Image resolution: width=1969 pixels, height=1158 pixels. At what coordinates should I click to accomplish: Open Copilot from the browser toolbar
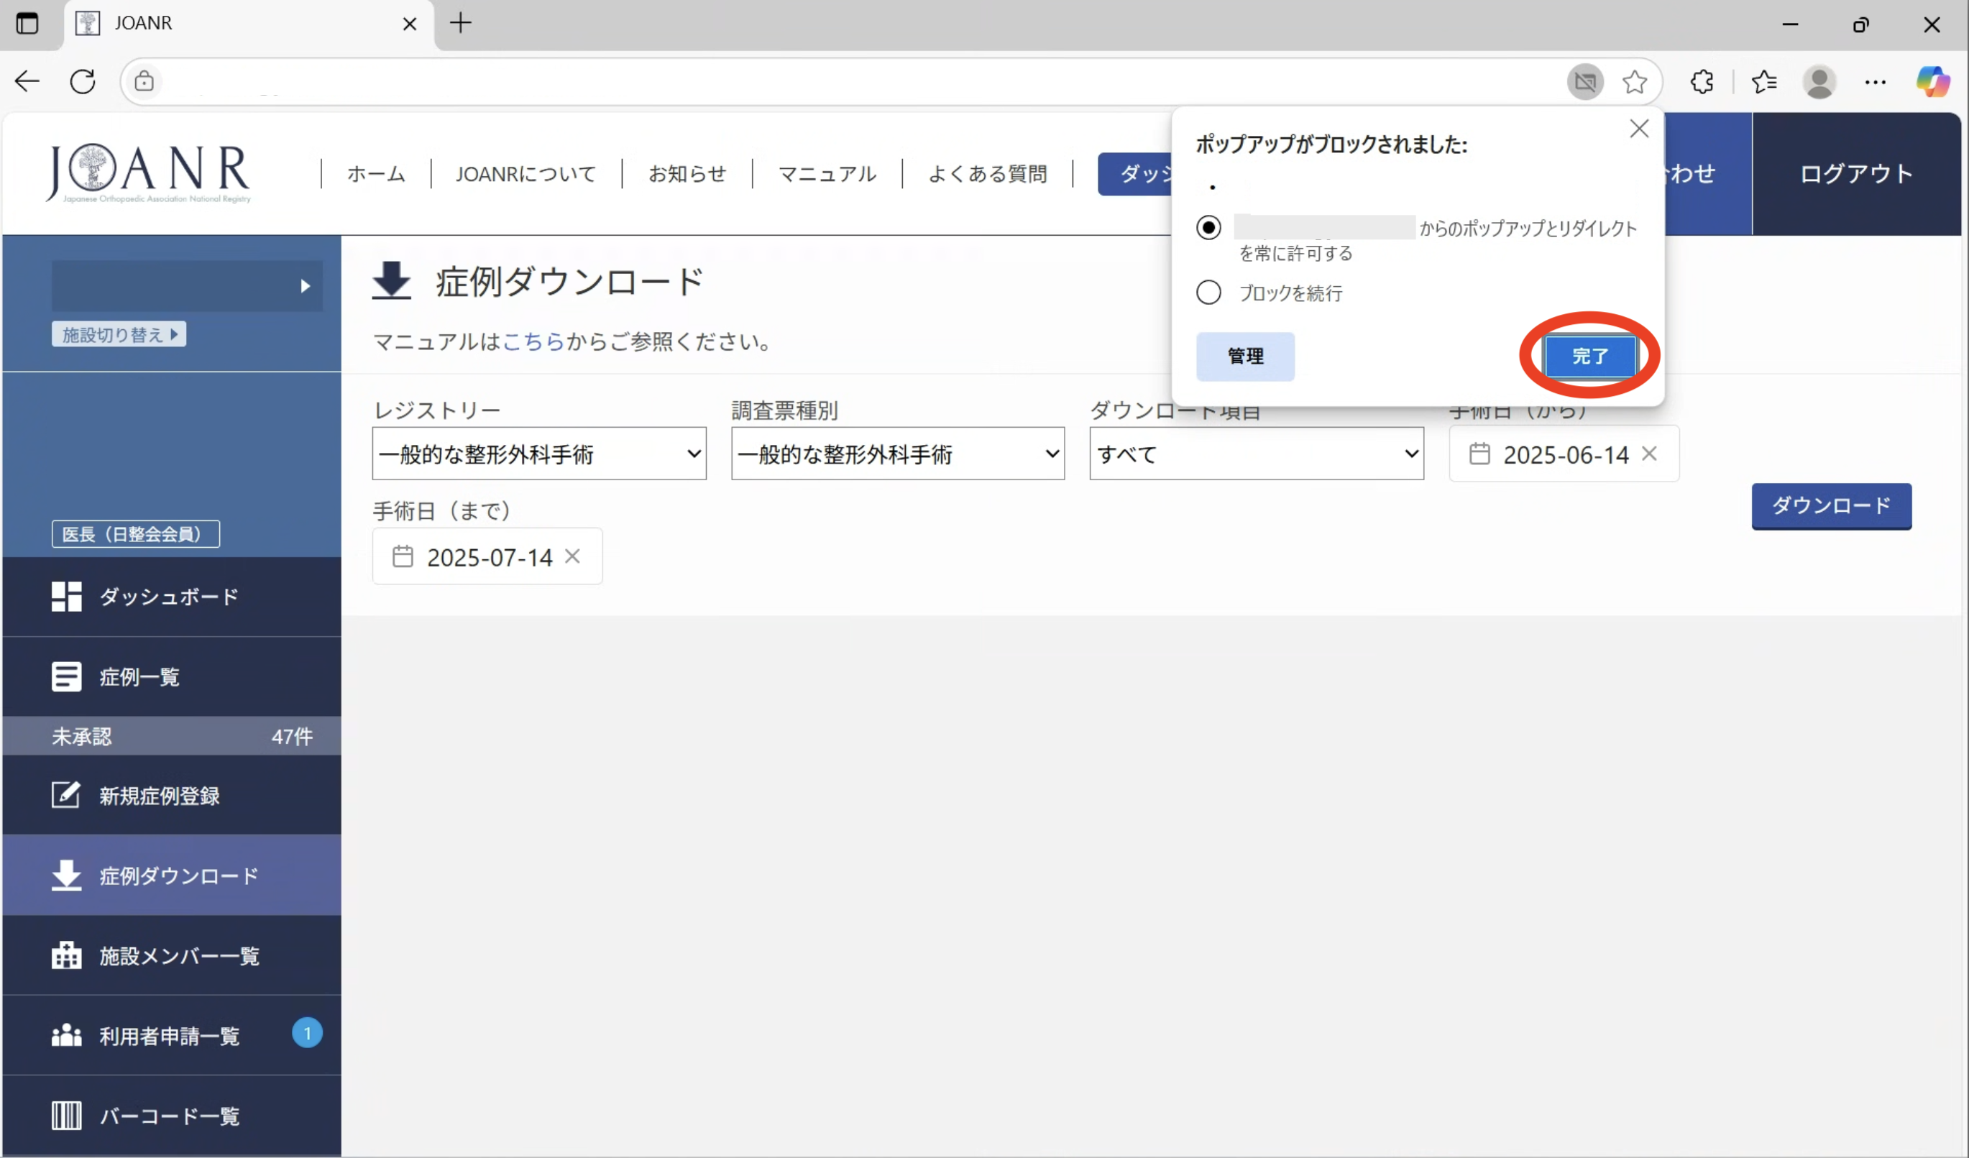click(1933, 81)
